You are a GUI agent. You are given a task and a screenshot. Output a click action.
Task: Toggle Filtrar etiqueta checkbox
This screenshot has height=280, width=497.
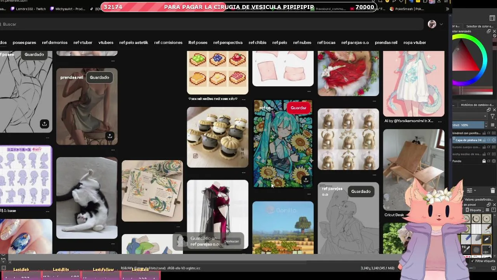[473, 261]
